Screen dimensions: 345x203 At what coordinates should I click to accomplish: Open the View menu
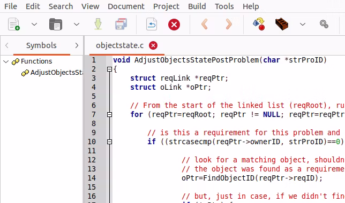pyautogui.click(x=90, y=6)
